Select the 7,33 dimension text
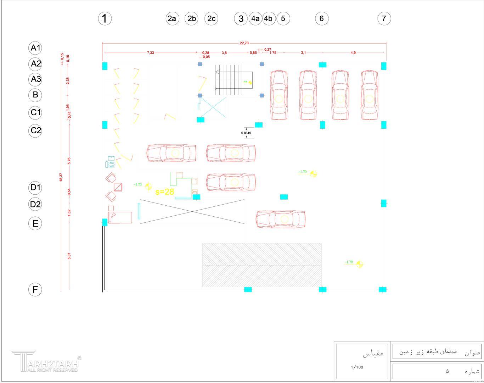The image size is (484, 383). click(150, 53)
